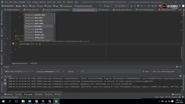Click the CRLF line separator indicator

click(162, 97)
